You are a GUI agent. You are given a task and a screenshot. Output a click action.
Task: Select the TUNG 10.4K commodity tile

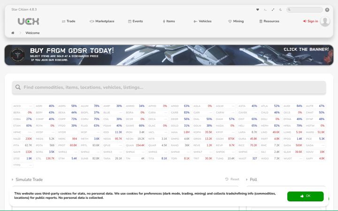[x=225, y=158]
